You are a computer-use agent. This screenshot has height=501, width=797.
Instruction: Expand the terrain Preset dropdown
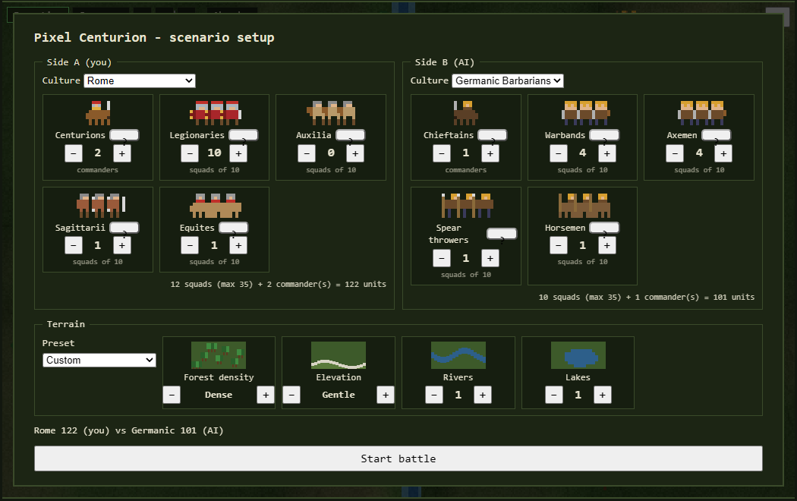pos(99,361)
